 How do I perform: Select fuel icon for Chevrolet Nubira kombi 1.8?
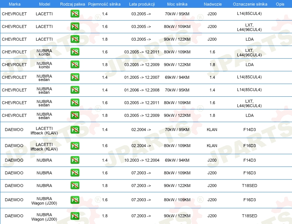click(x=75, y=65)
